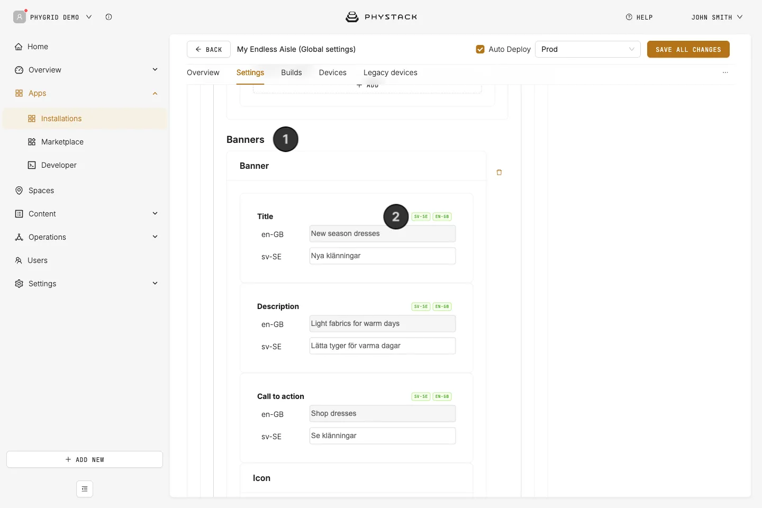762x508 pixels.
Task: Toggle SV-SE language tag for Title
Action: (x=421, y=216)
